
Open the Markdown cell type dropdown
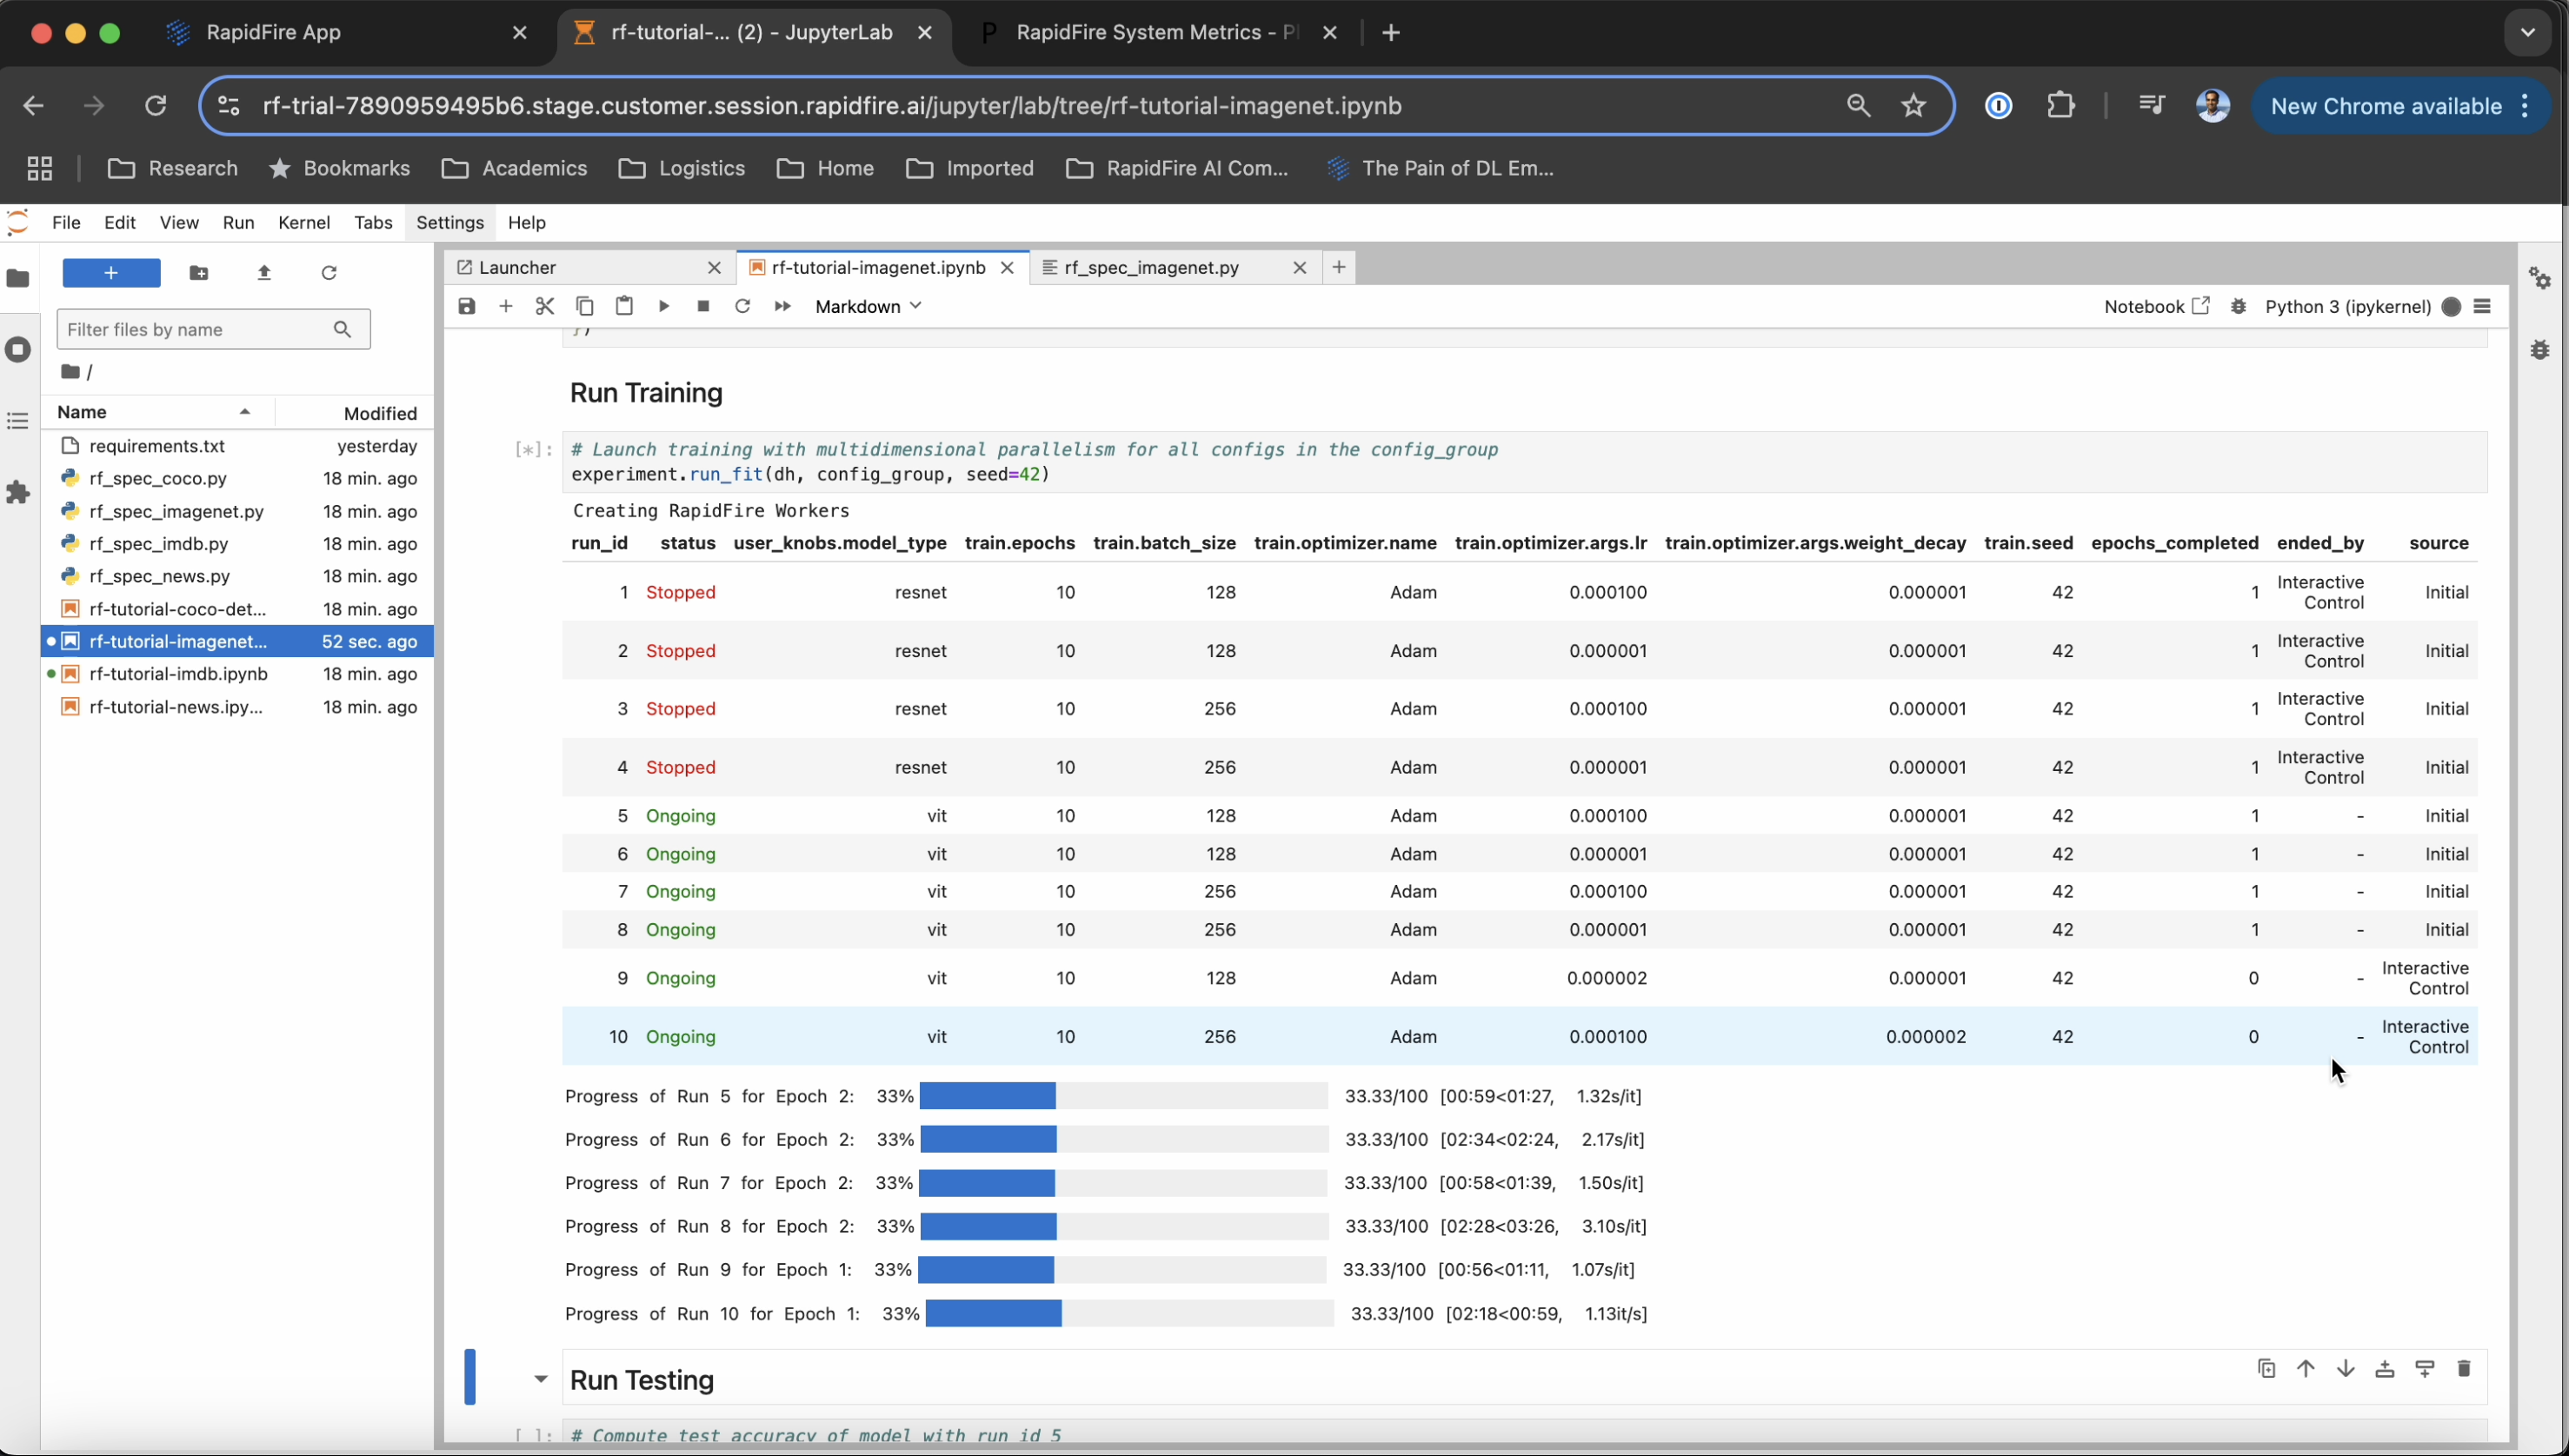[x=868, y=306]
